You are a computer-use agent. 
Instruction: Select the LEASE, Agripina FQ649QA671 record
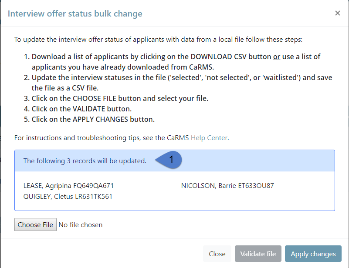click(x=68, y=186)
